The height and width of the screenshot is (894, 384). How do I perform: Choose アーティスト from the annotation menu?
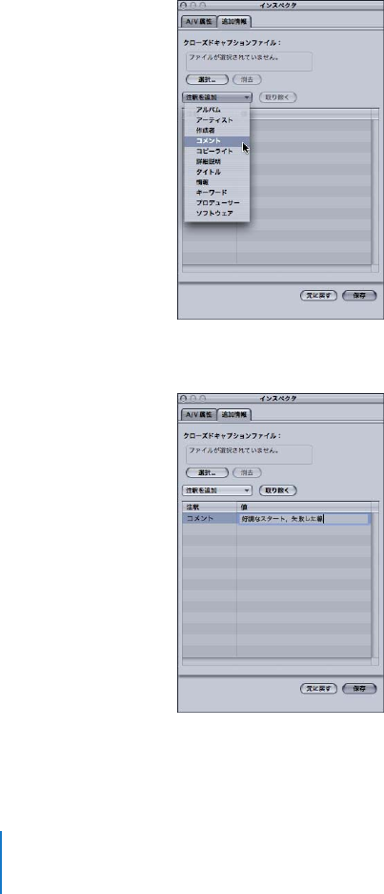216,119
